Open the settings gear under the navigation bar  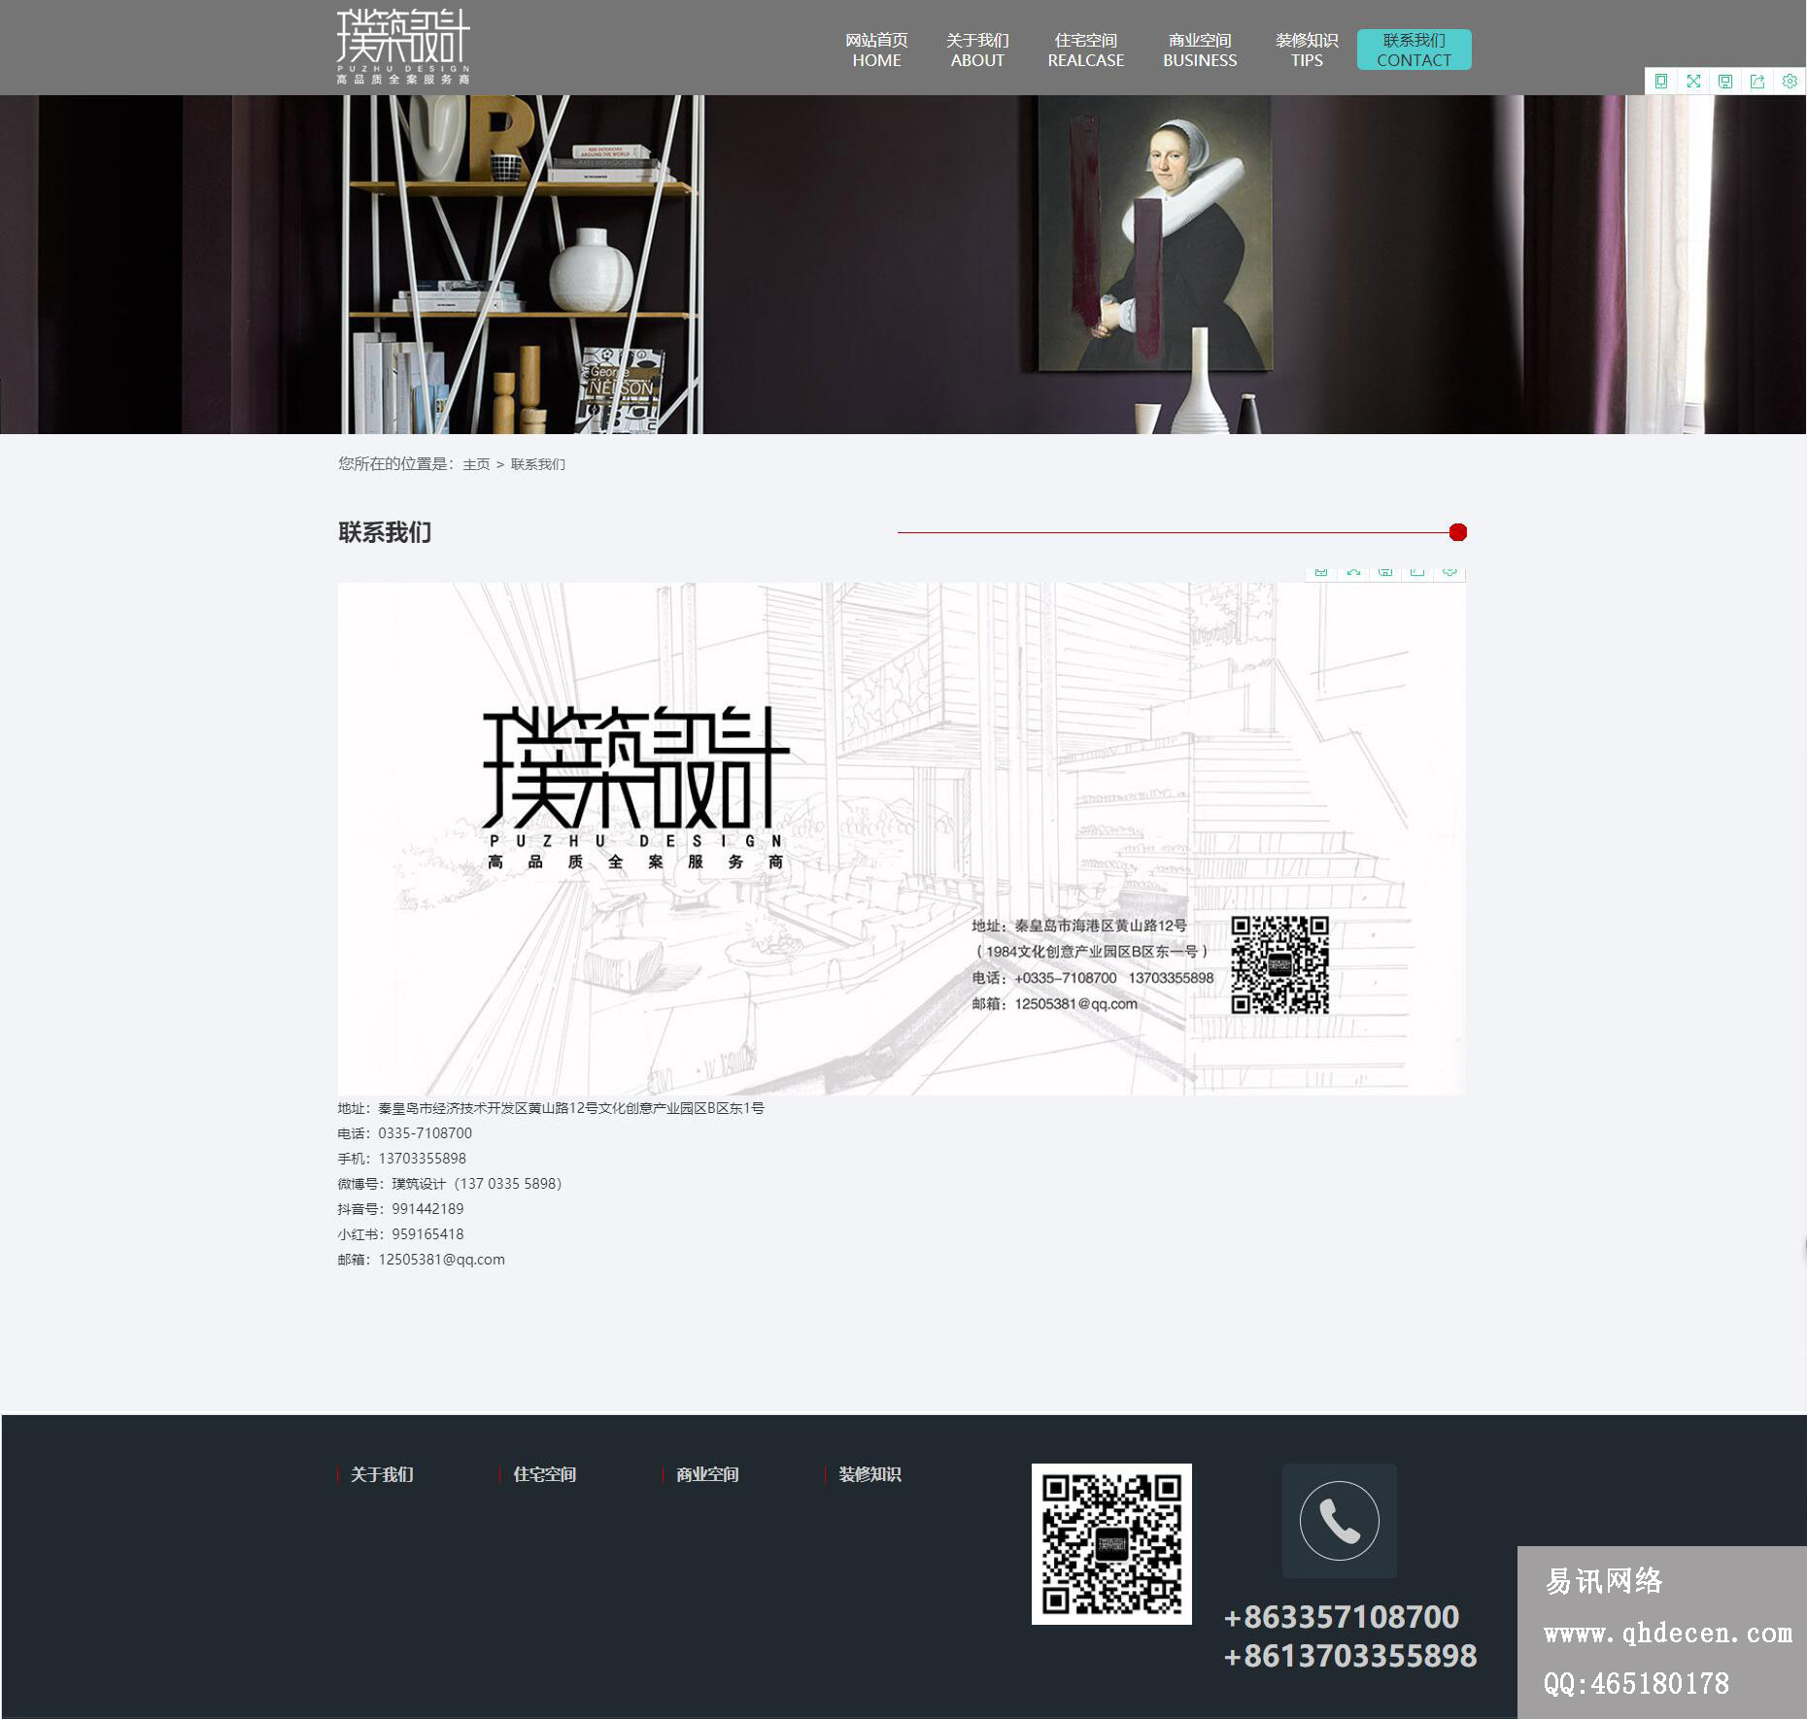click(x=1790, y=82)
